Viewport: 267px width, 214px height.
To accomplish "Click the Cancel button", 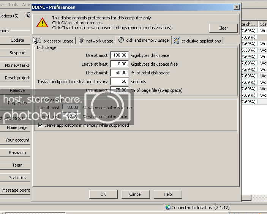I will tap(135, 194).
